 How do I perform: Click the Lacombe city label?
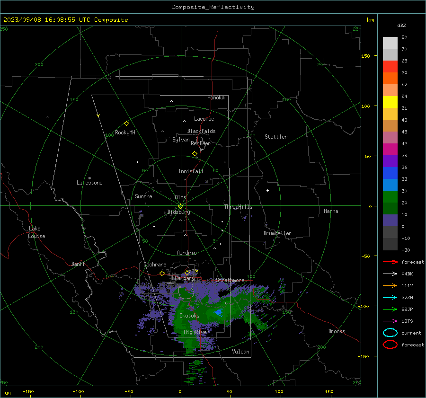click(x=204, y=119)
